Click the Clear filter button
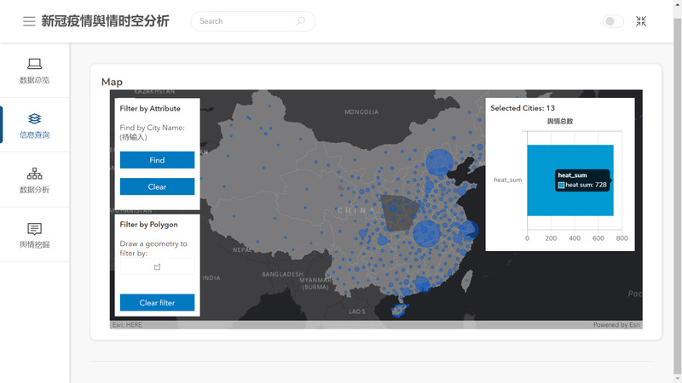682x383 pixels. 157,302
